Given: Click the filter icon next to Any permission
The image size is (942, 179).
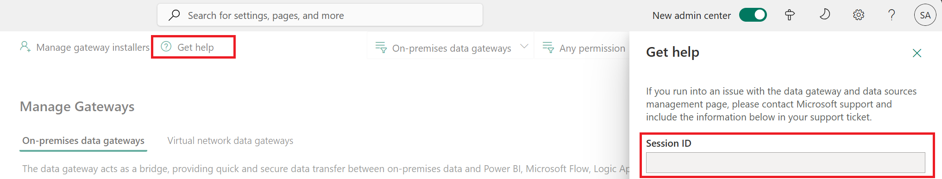Looking at the screenshot, I should [548, 48].
